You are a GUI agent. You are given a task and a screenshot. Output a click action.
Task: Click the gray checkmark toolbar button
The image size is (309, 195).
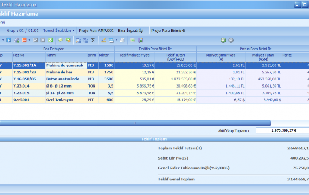point(35,40)
